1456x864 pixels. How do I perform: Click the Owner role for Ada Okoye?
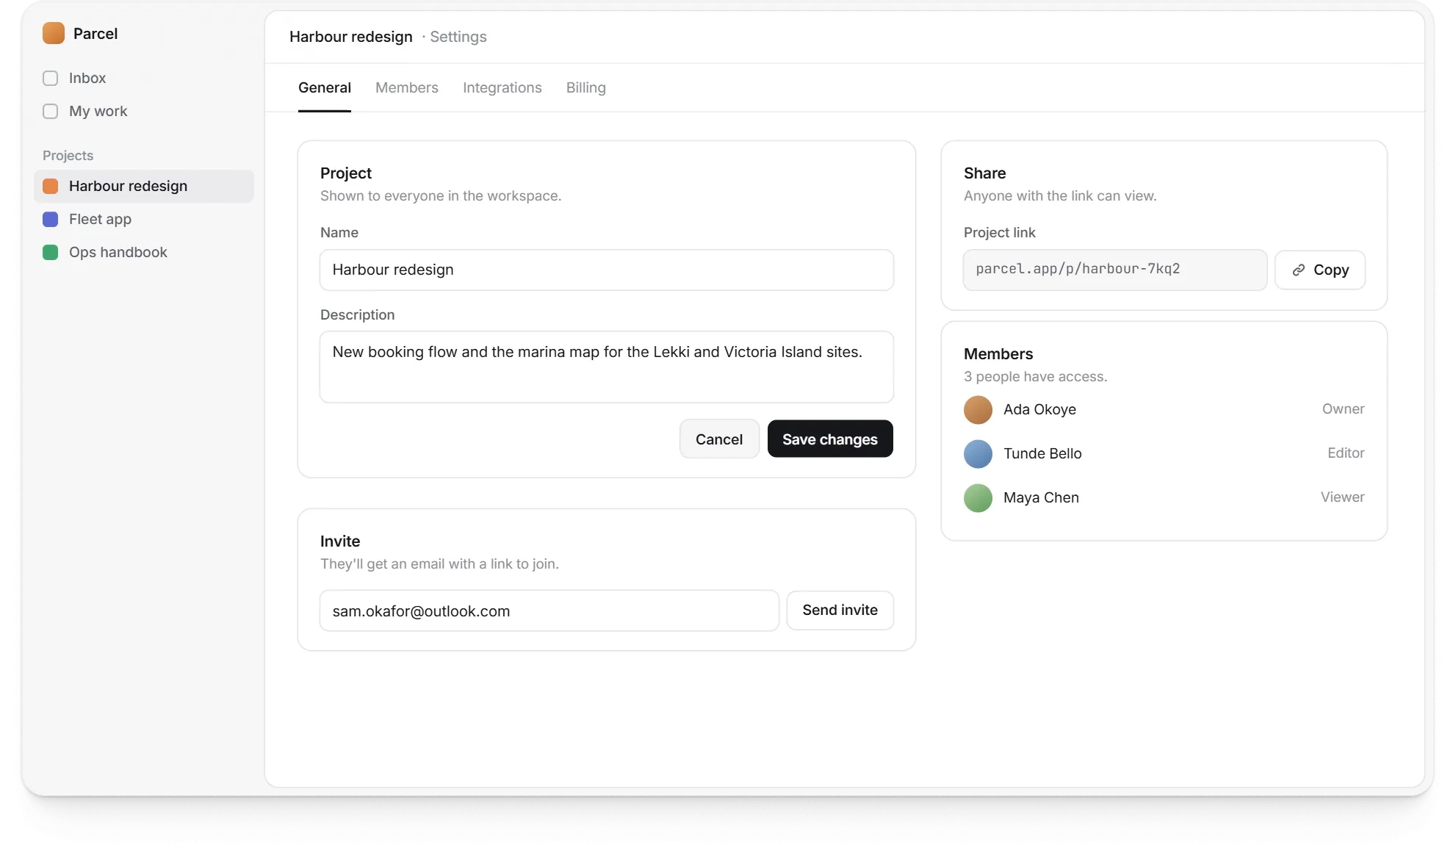[1343, 409]
